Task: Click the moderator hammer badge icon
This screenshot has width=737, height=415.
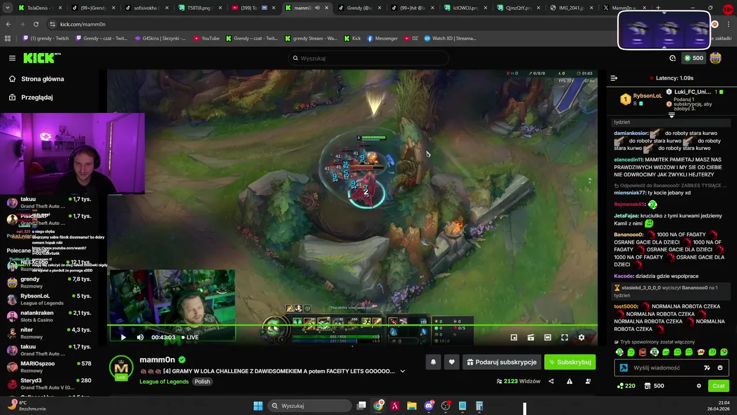Action: tap(624, 368)
